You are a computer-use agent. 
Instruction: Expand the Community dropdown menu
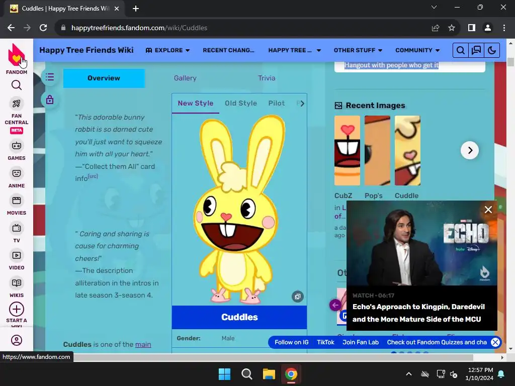coord(417,50)
